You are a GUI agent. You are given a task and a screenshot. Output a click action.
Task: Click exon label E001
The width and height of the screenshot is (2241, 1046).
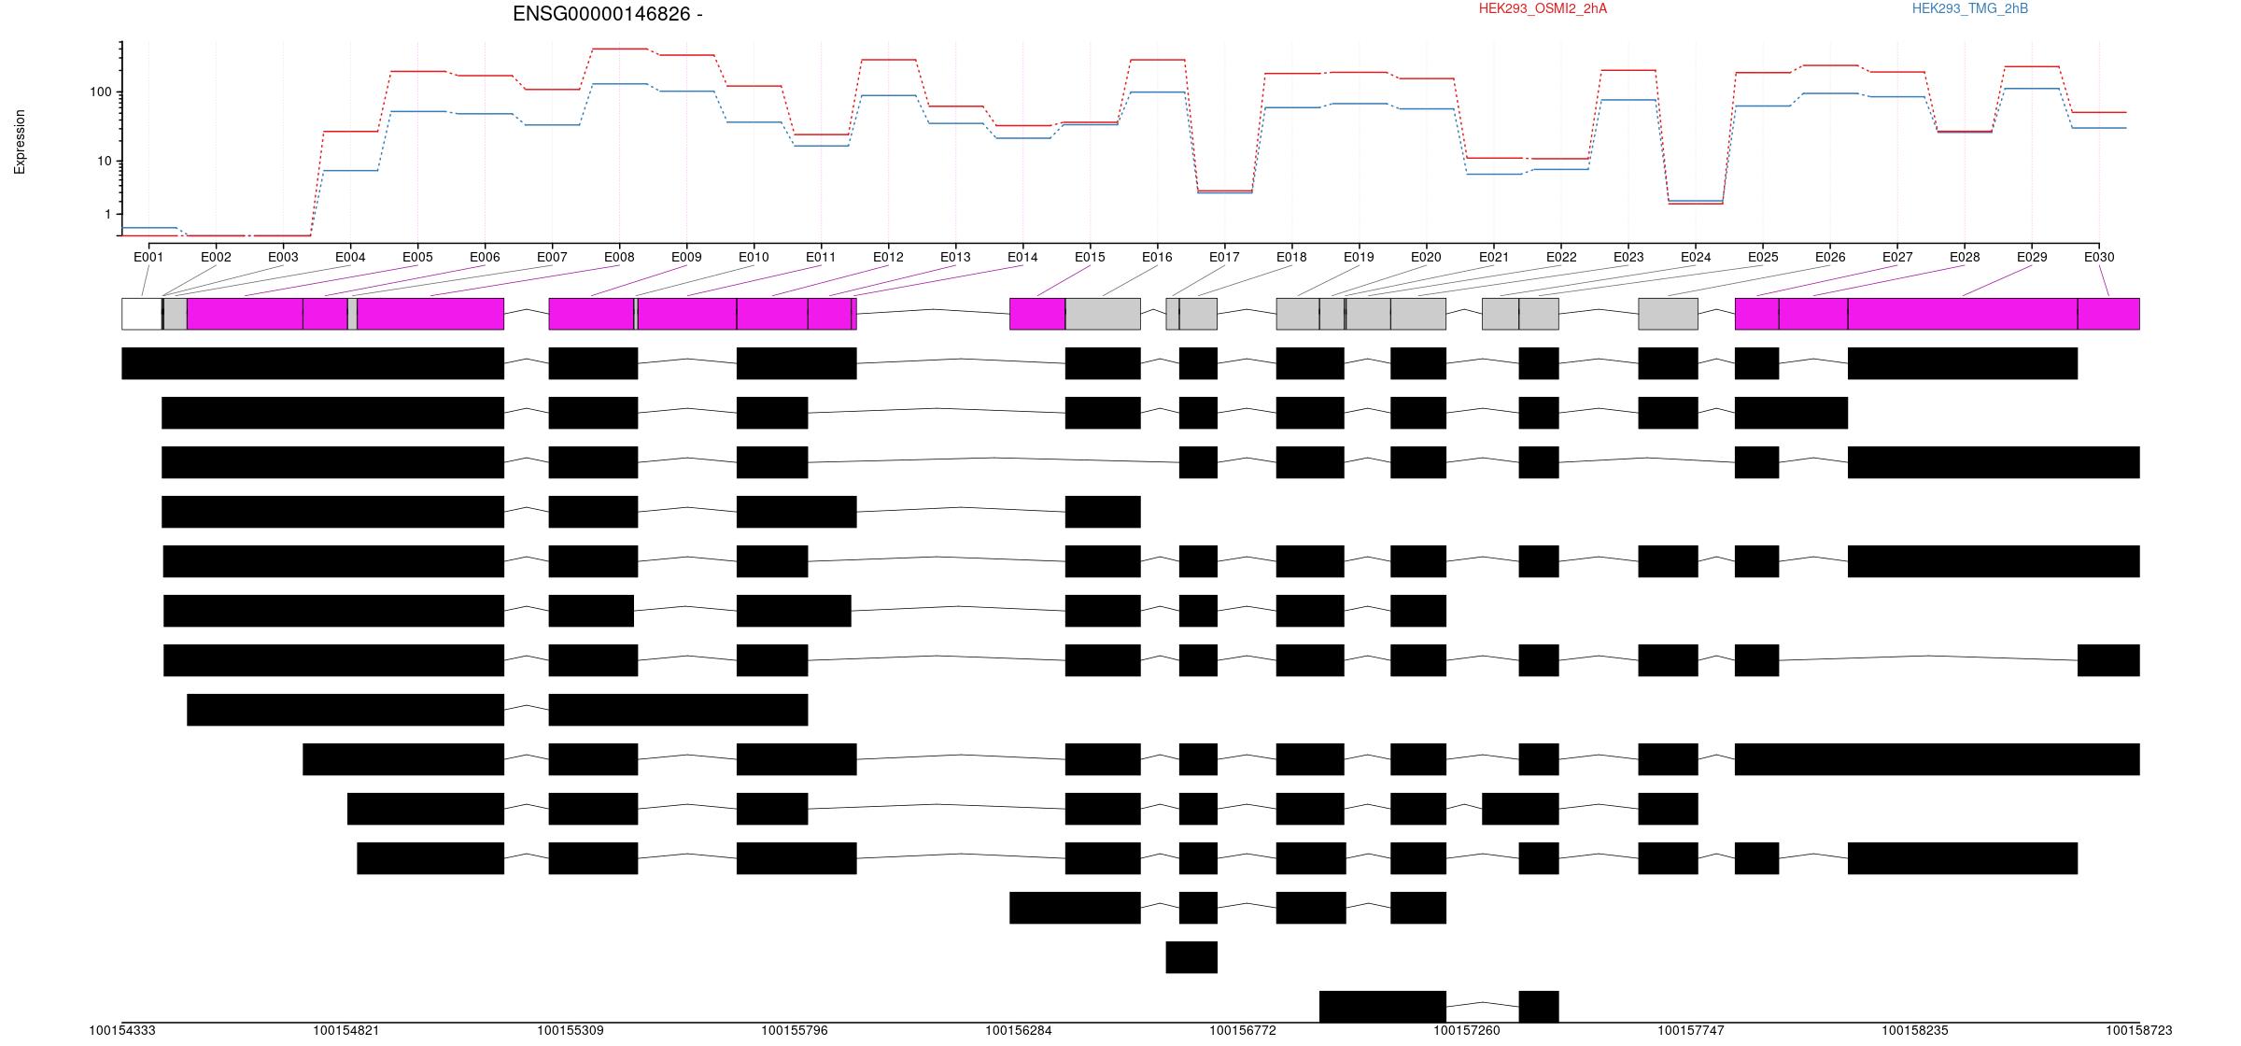[x=148, y=257]
